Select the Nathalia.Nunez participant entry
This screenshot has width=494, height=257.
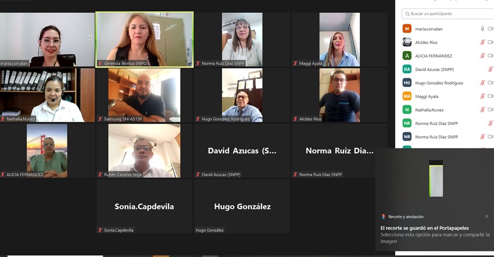click(x=445, y=110)
